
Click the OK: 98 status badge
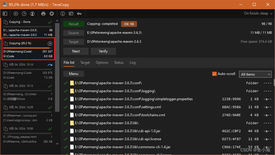[x=129, y=24]
